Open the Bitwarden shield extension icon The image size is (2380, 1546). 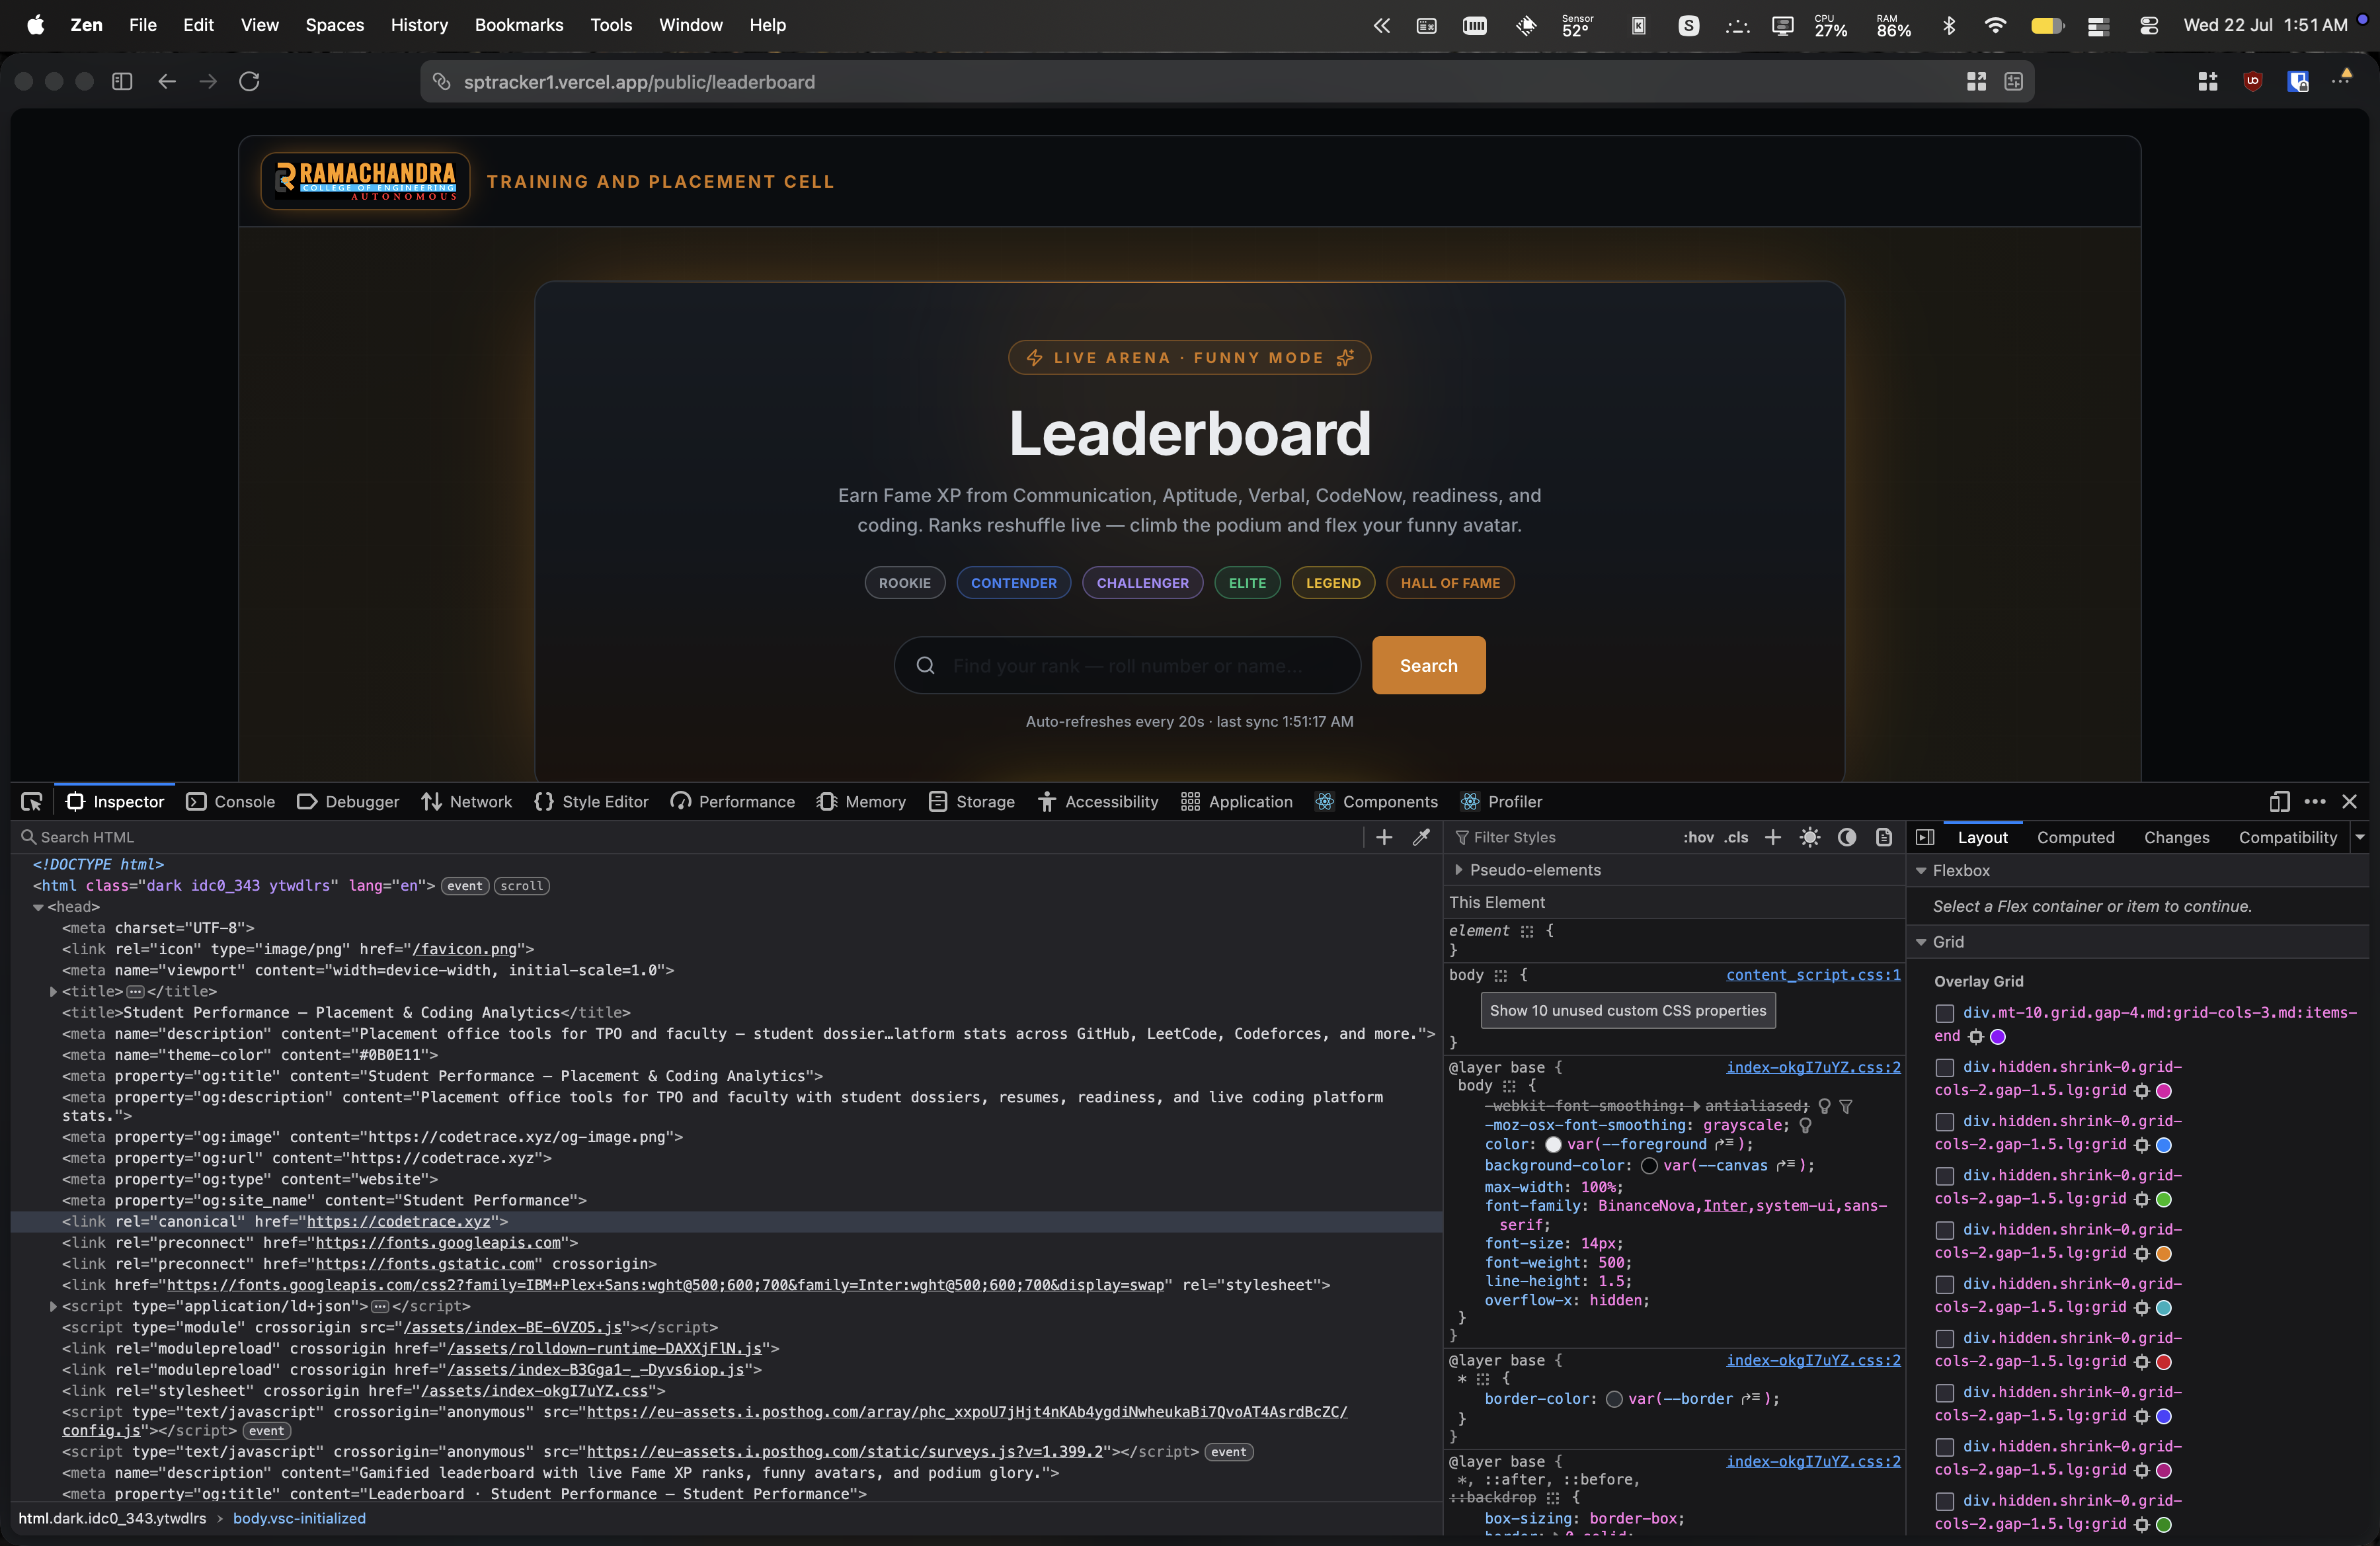tap(2298, 81)
